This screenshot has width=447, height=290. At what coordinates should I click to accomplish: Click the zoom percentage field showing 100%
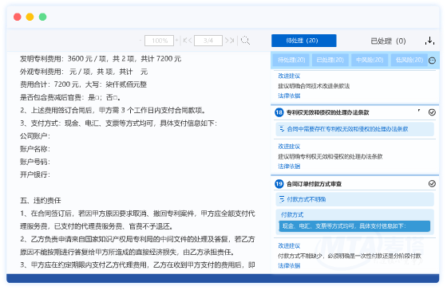[159, 41]
